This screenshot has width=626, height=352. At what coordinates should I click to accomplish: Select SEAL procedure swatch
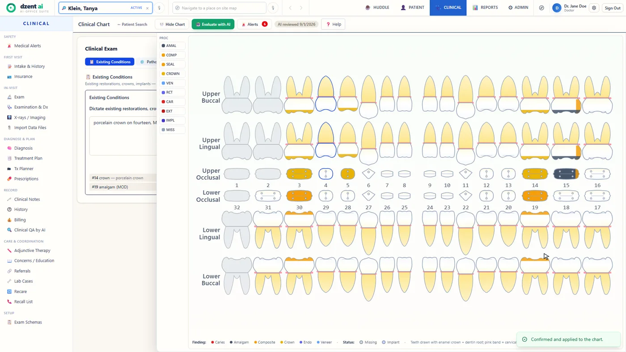click(x=172, y=64)
